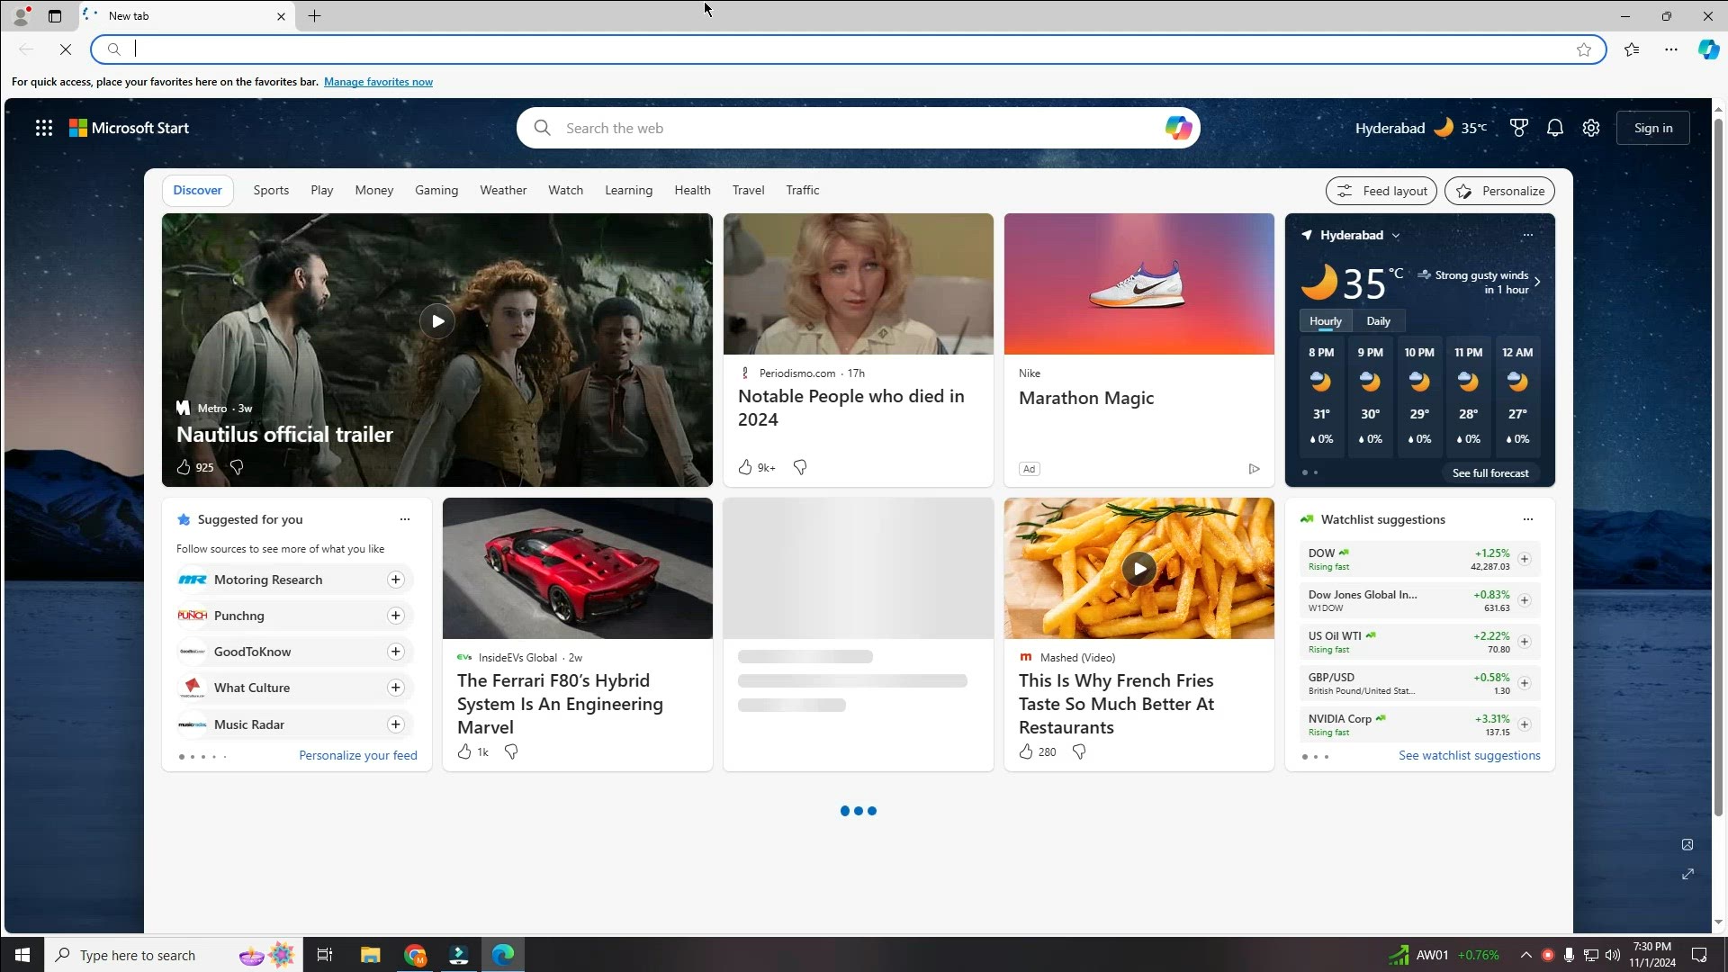Image resolution: width=1728 pixels, height=972 pixels.
Task: Close the New tab tab
Action: [x=281, y=16]
